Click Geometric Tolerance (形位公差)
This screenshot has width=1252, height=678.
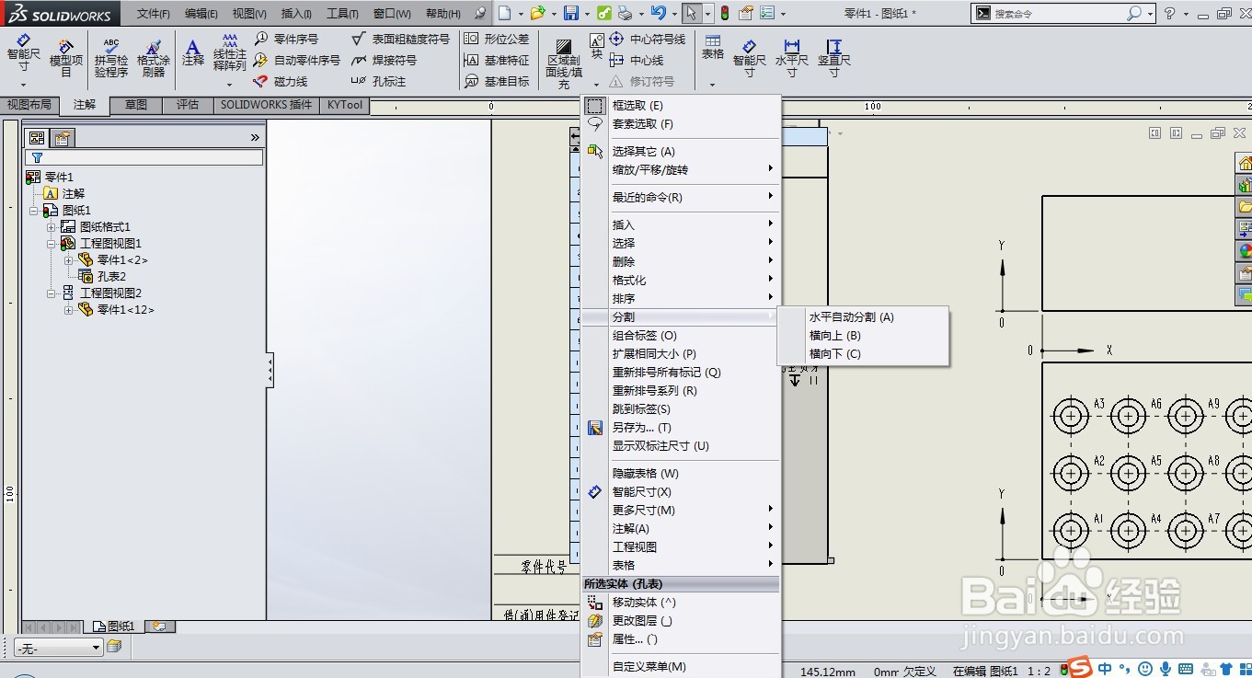pos(497,39)
